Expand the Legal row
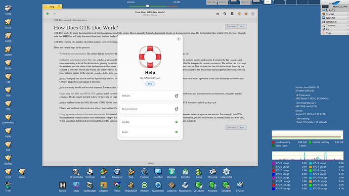This screenshot has height=196, width=349. click(x=150, y=132)
